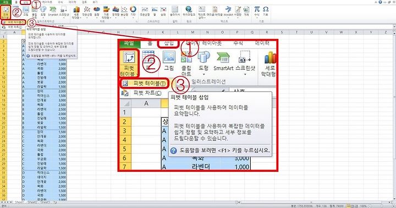The image size is (396, 208).
Task: Choose the 원형 pie chart button
Action: pos(97,12)
